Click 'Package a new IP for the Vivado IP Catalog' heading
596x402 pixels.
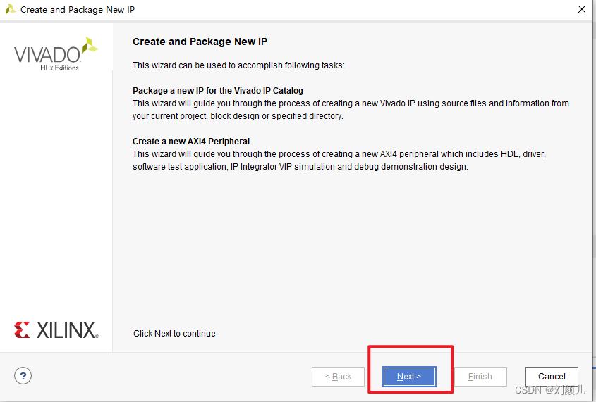[218, 91]
